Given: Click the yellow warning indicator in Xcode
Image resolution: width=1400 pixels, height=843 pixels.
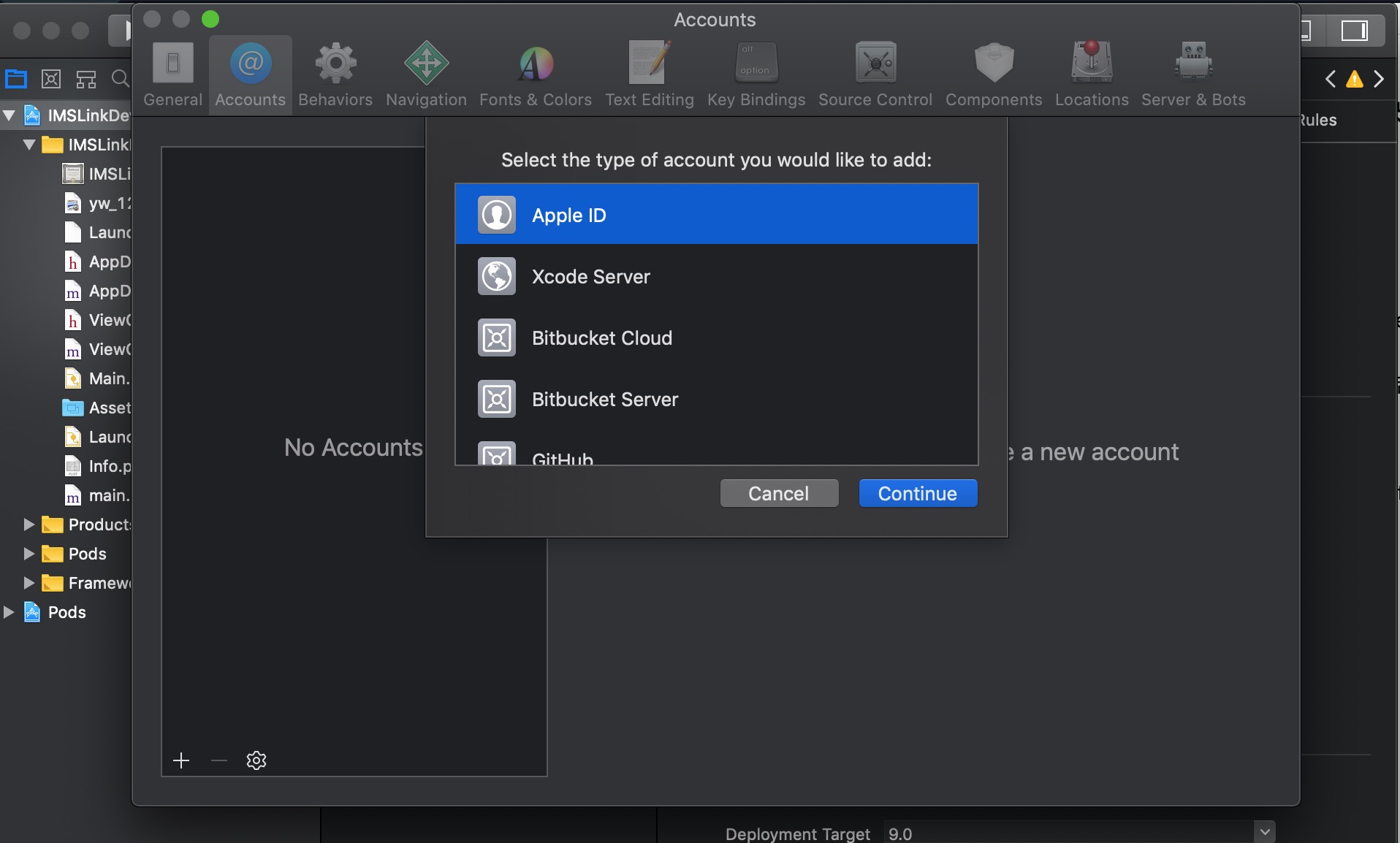Looking at the screenshot, I should 1355,79.
